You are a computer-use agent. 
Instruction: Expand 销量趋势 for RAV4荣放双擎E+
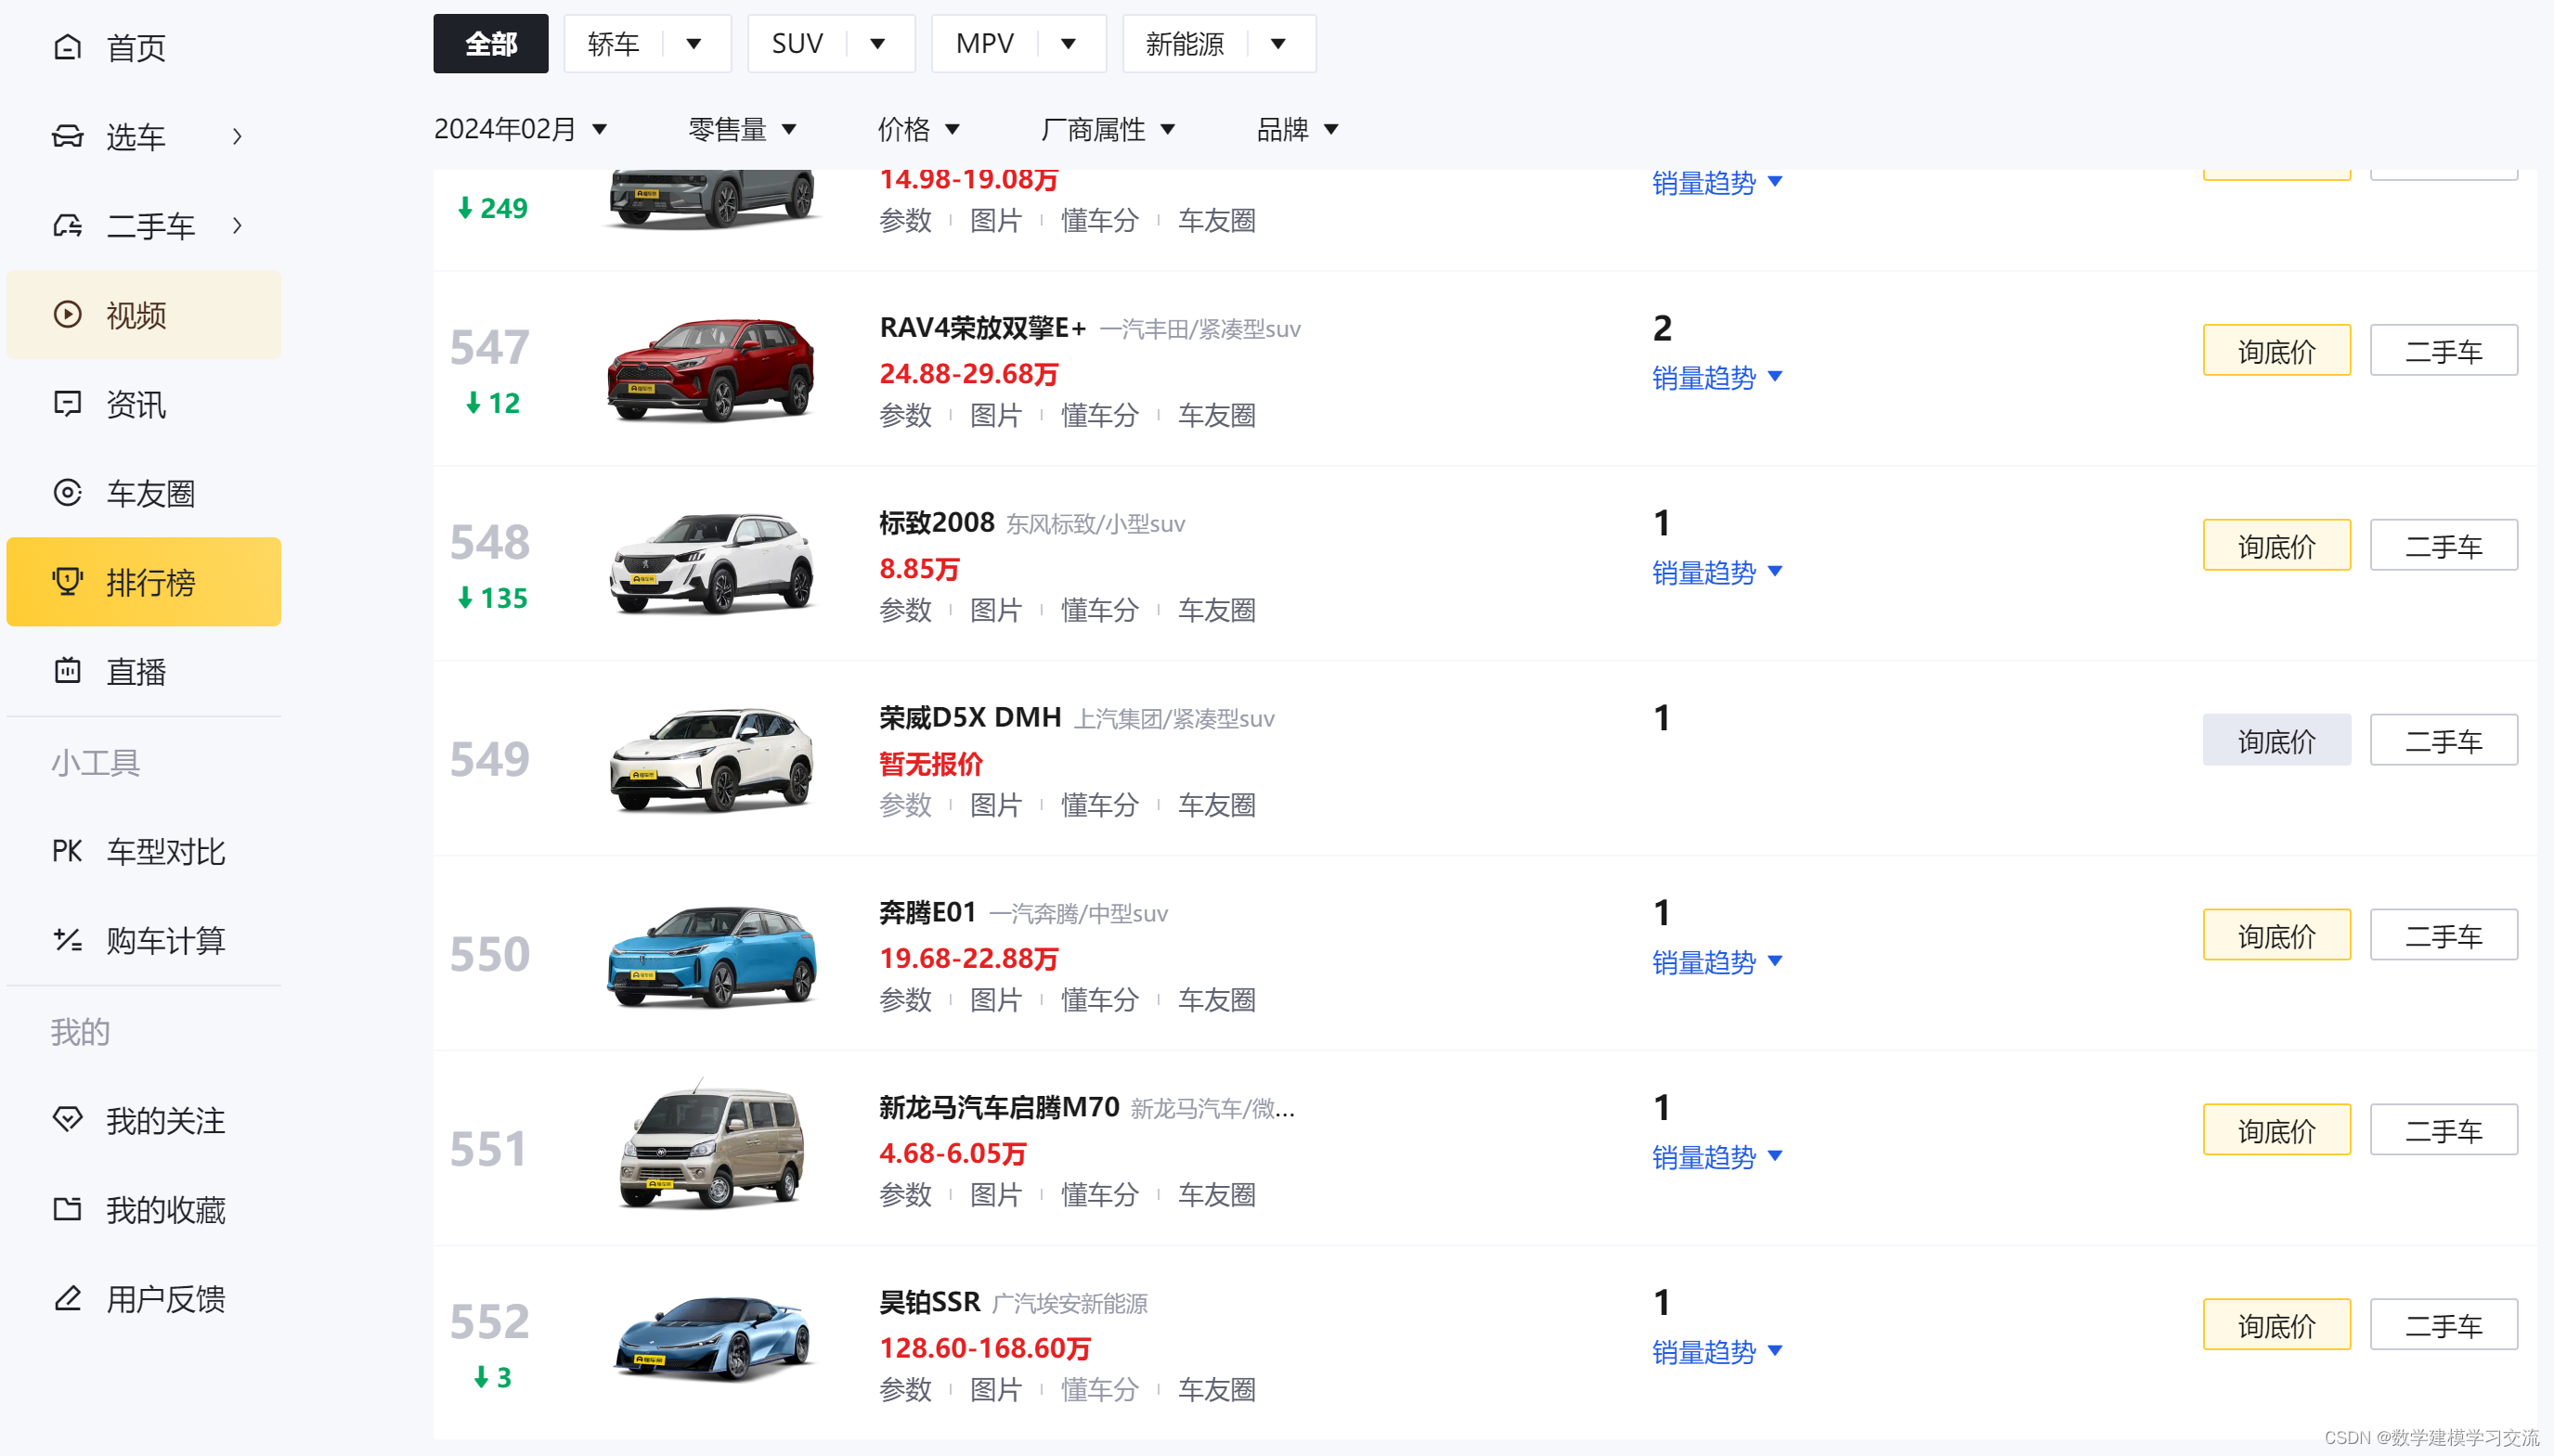coord(1716,378)
